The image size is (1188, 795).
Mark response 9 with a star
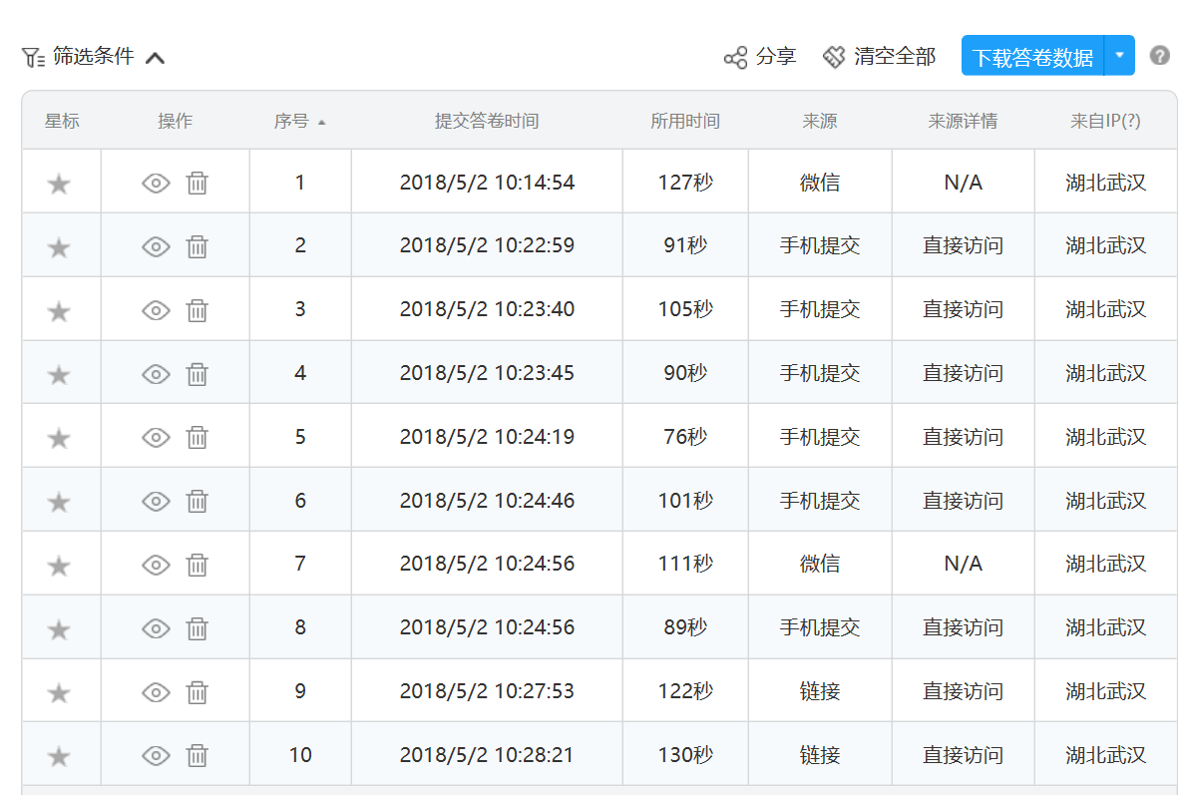click(x=59, y=692)
